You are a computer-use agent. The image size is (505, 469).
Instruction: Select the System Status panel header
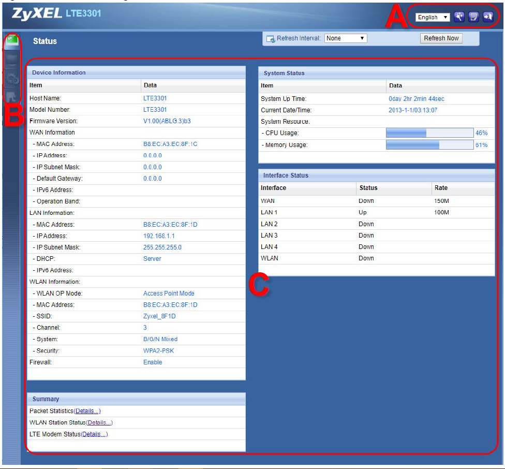377,73
